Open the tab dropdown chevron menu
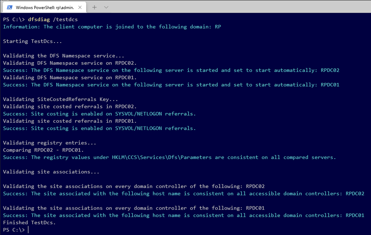The width and height of the screenshot is (371, 235). [106, 7]
